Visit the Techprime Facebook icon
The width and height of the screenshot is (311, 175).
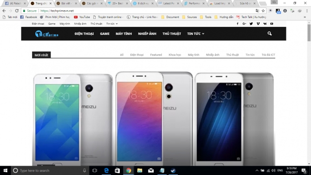tap(237, 24)
